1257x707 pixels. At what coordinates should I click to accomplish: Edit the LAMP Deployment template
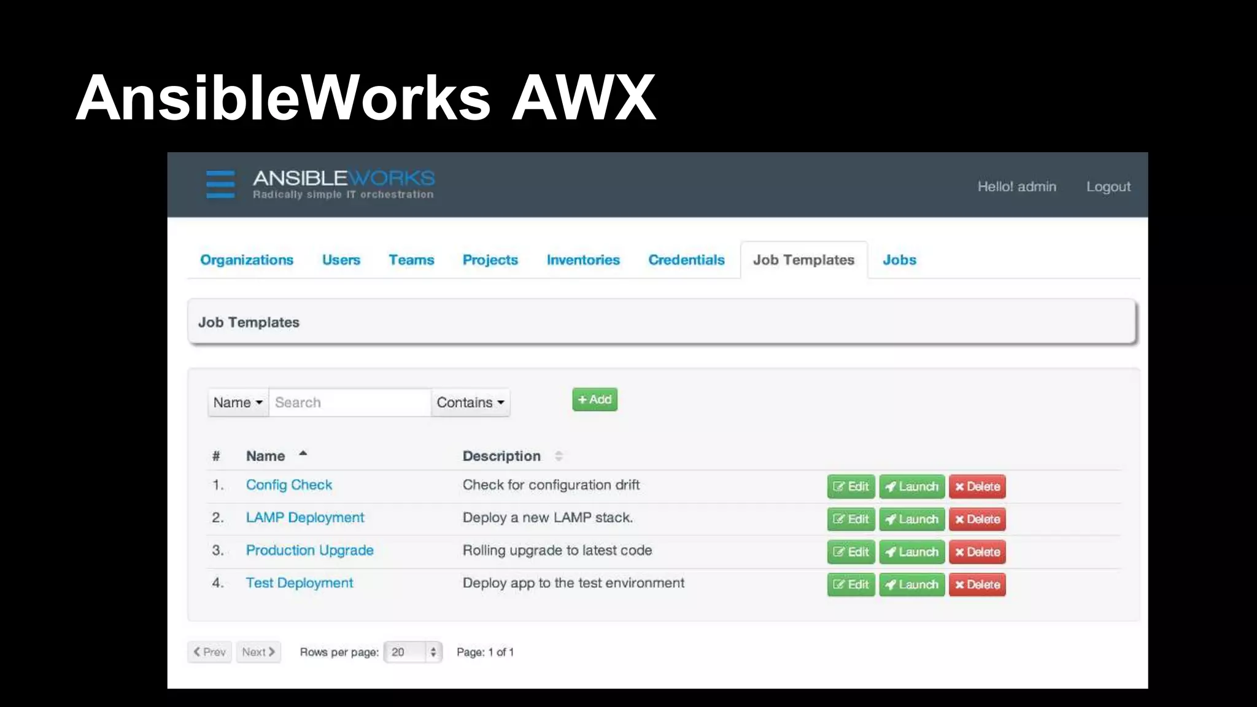(x=851, y=519)
